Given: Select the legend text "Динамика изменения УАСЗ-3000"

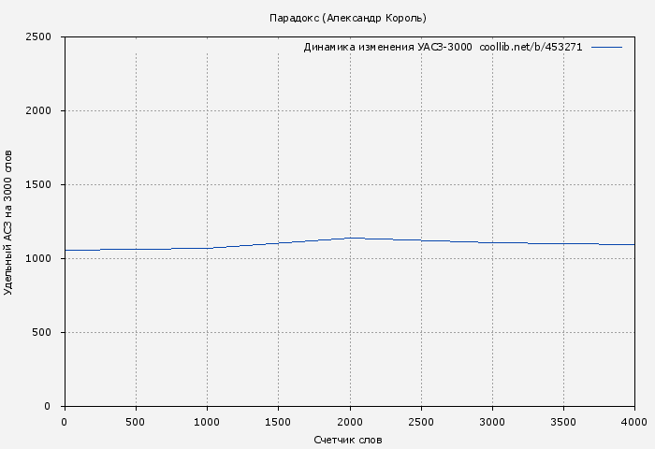Looking at the screenshot, I should [x=387, y=47].
